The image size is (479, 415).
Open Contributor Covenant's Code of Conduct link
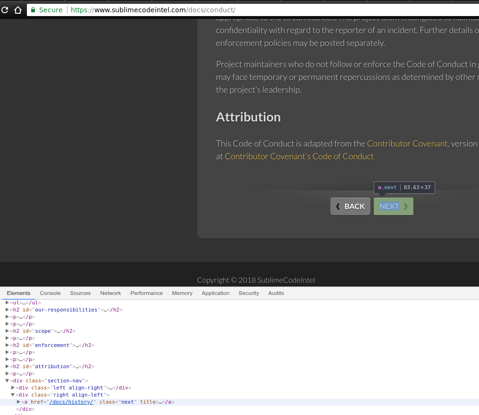tap(299, 156)
